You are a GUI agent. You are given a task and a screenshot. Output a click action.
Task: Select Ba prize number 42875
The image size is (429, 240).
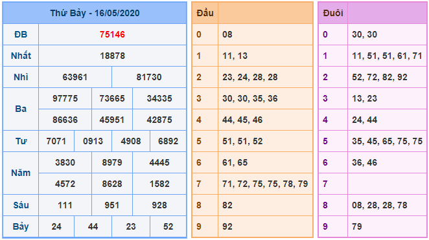159,120
